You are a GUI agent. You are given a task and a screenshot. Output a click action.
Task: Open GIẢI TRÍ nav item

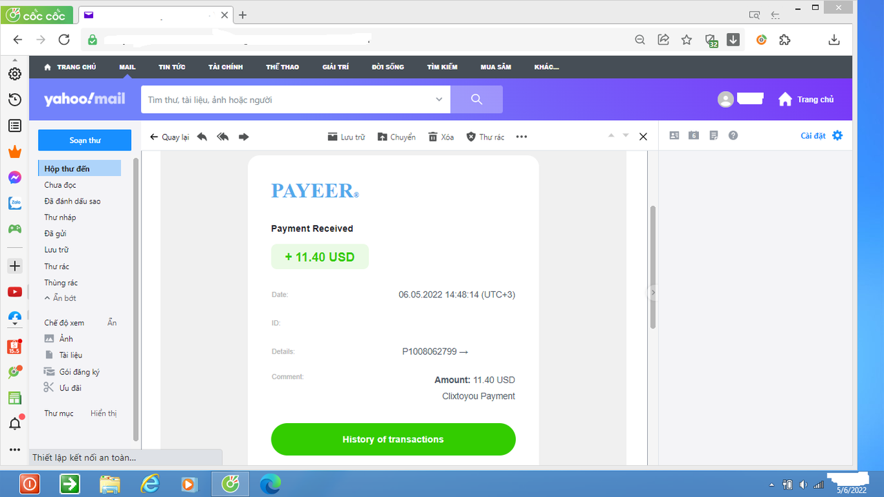[x=336, y=67]
